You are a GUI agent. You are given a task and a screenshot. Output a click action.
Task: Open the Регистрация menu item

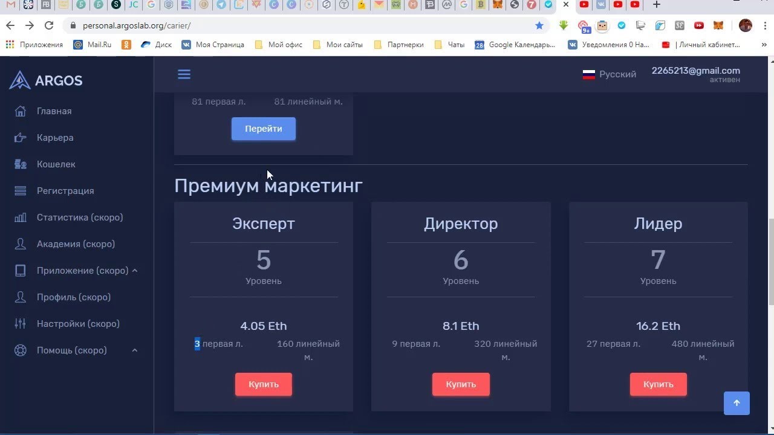(65, 191)
